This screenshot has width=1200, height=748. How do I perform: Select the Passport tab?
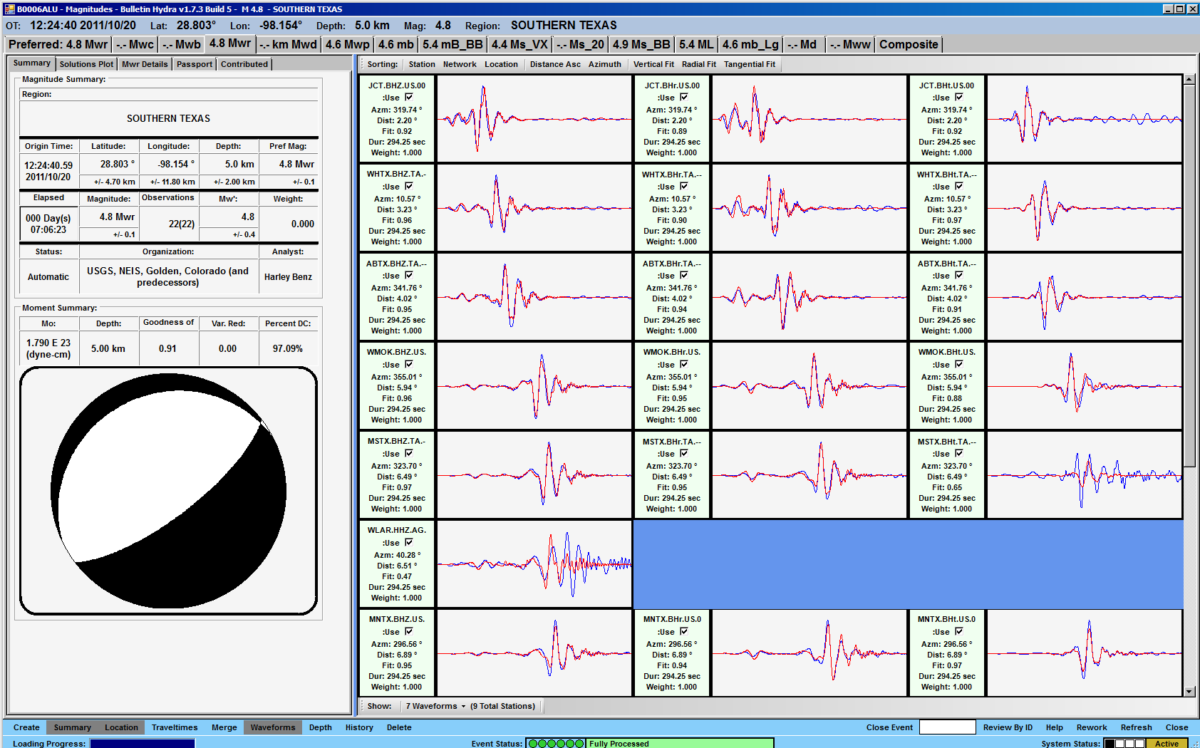(195, 64)
